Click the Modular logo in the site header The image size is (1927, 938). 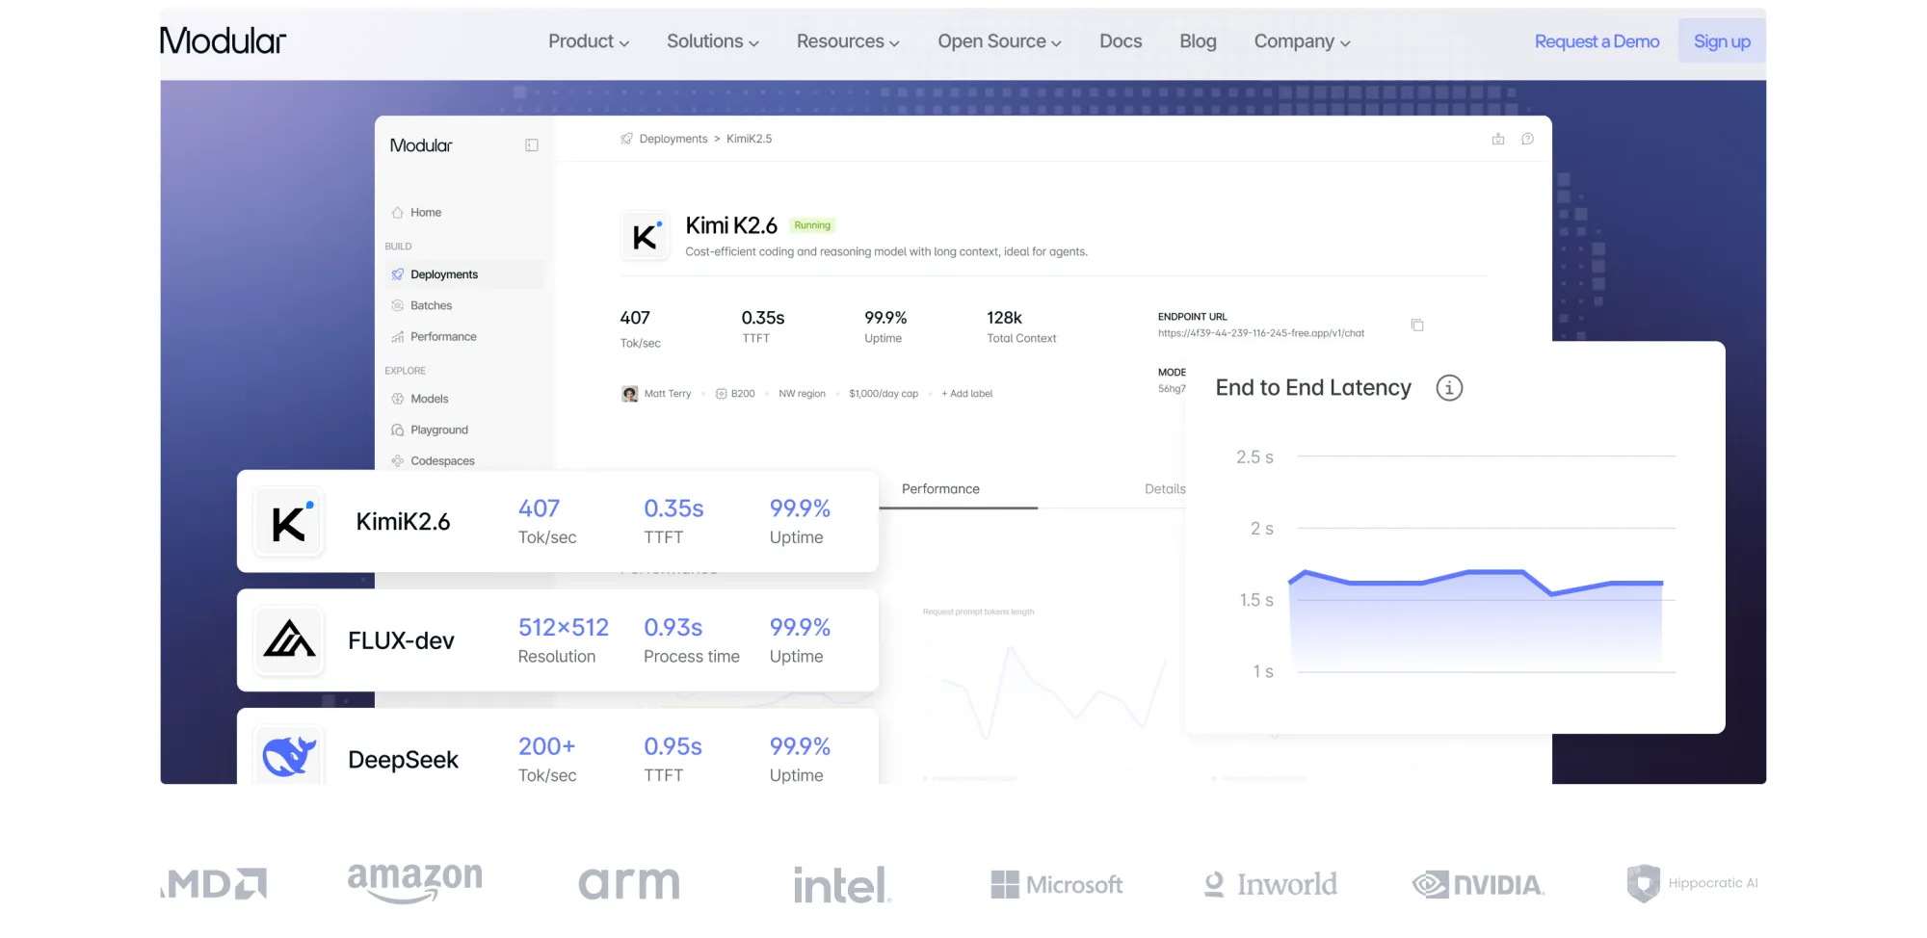(223, 40)
